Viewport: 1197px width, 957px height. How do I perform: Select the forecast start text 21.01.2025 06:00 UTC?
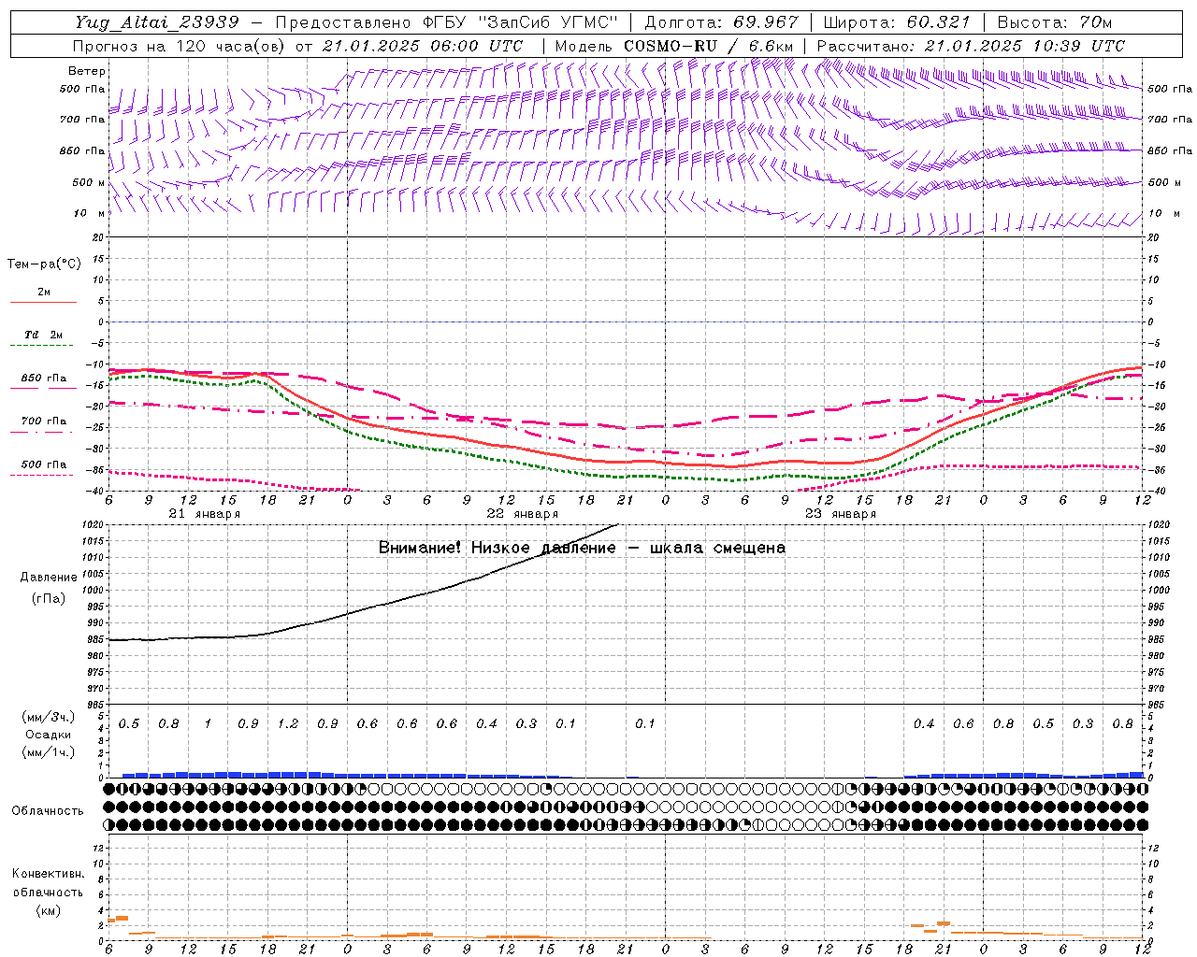point(423,46)
